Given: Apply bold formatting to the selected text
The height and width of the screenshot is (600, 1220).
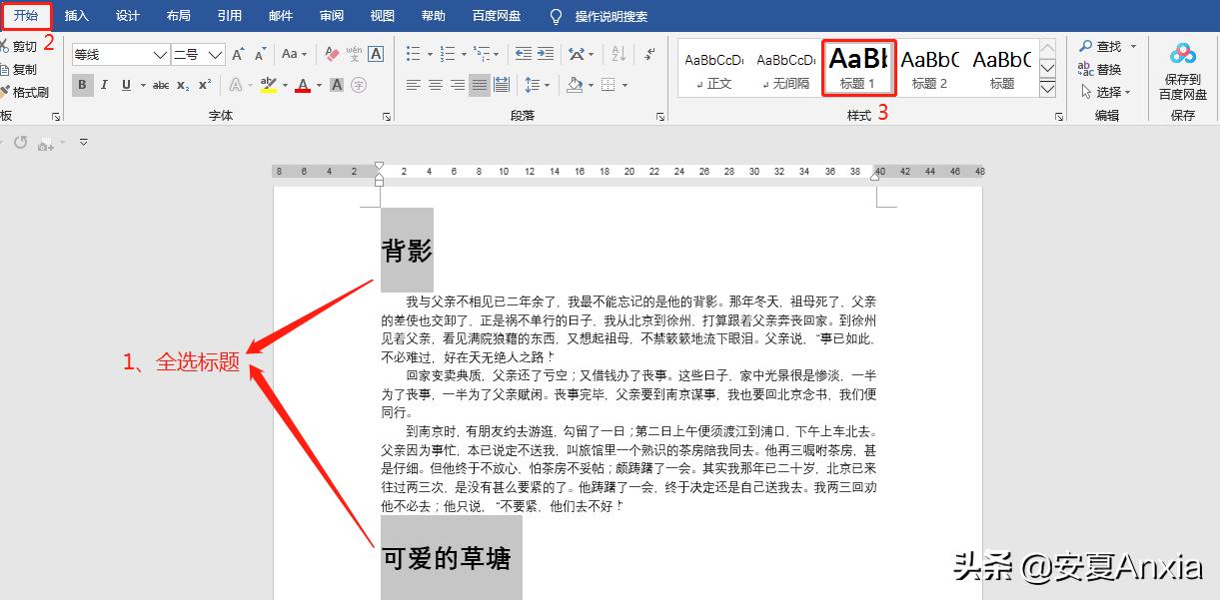Looking at the screenshot, I should point(82,85).
